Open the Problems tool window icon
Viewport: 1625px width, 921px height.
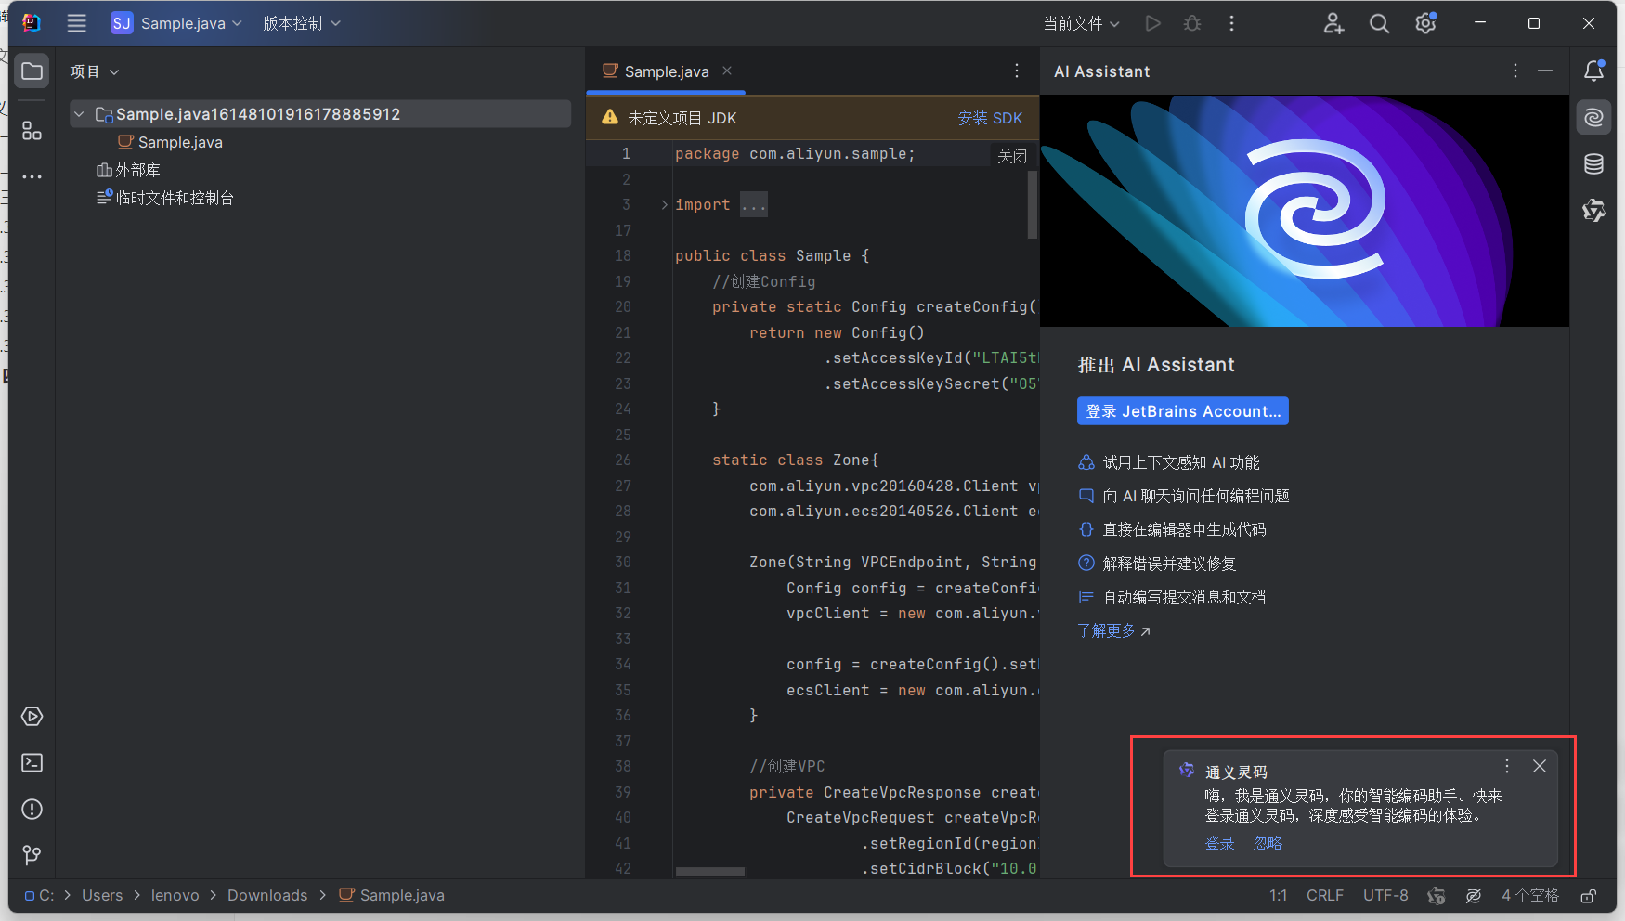32,810
